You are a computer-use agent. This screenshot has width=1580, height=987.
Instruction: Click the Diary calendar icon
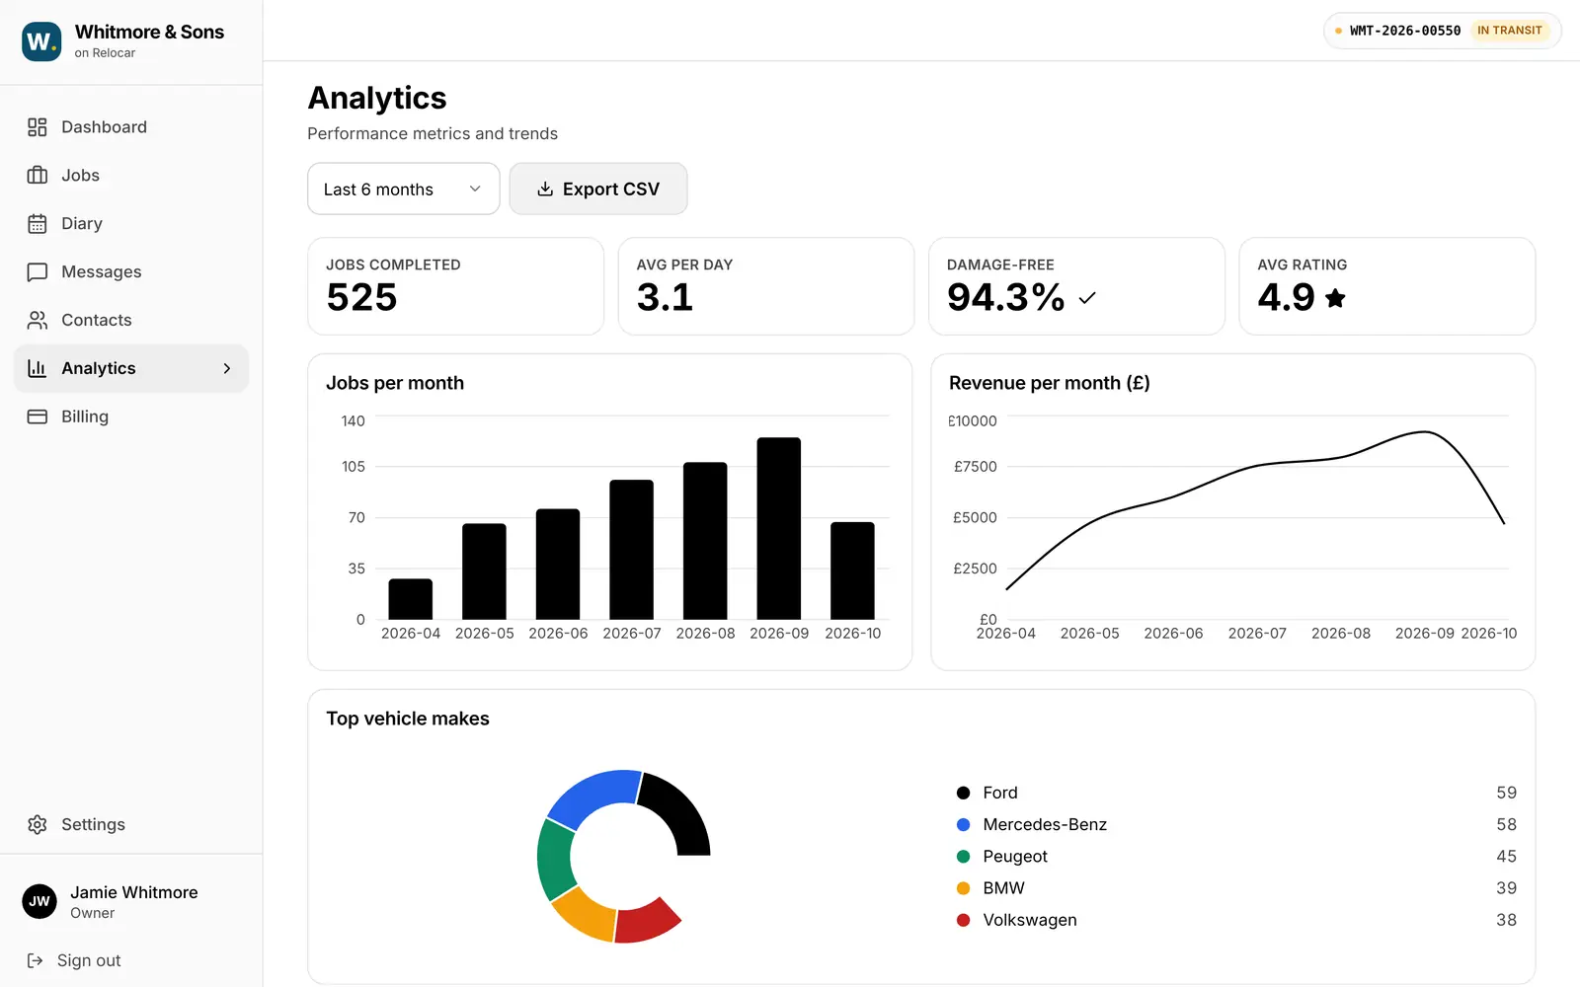[x=38, y=224]
